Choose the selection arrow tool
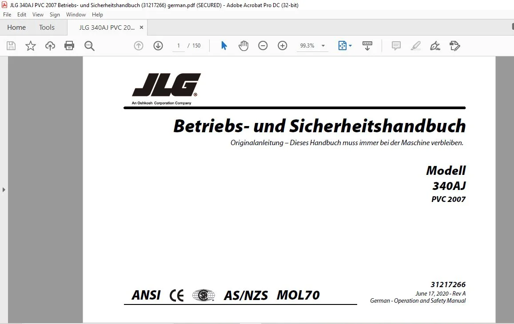This screenshot has width=514, height=324. 224,46
